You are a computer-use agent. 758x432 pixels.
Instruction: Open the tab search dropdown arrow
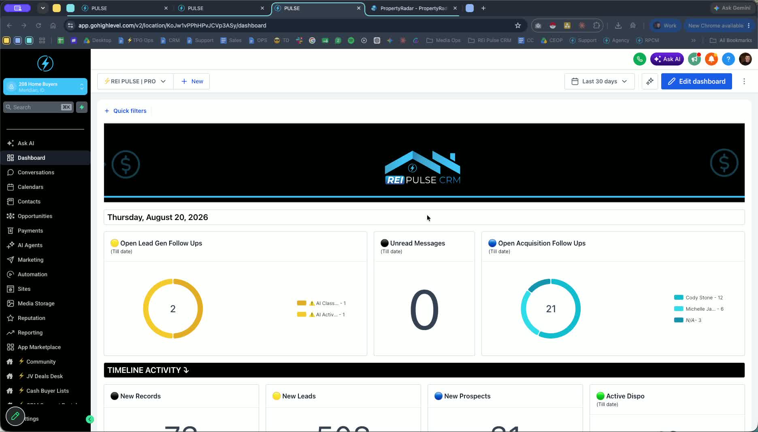tap(43, 8)
